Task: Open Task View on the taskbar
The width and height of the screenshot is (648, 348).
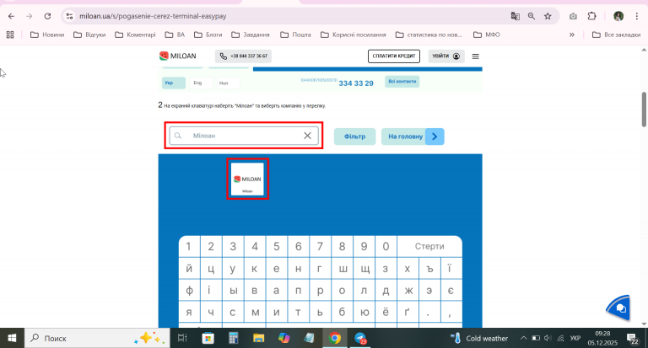Action: point(182,338)
